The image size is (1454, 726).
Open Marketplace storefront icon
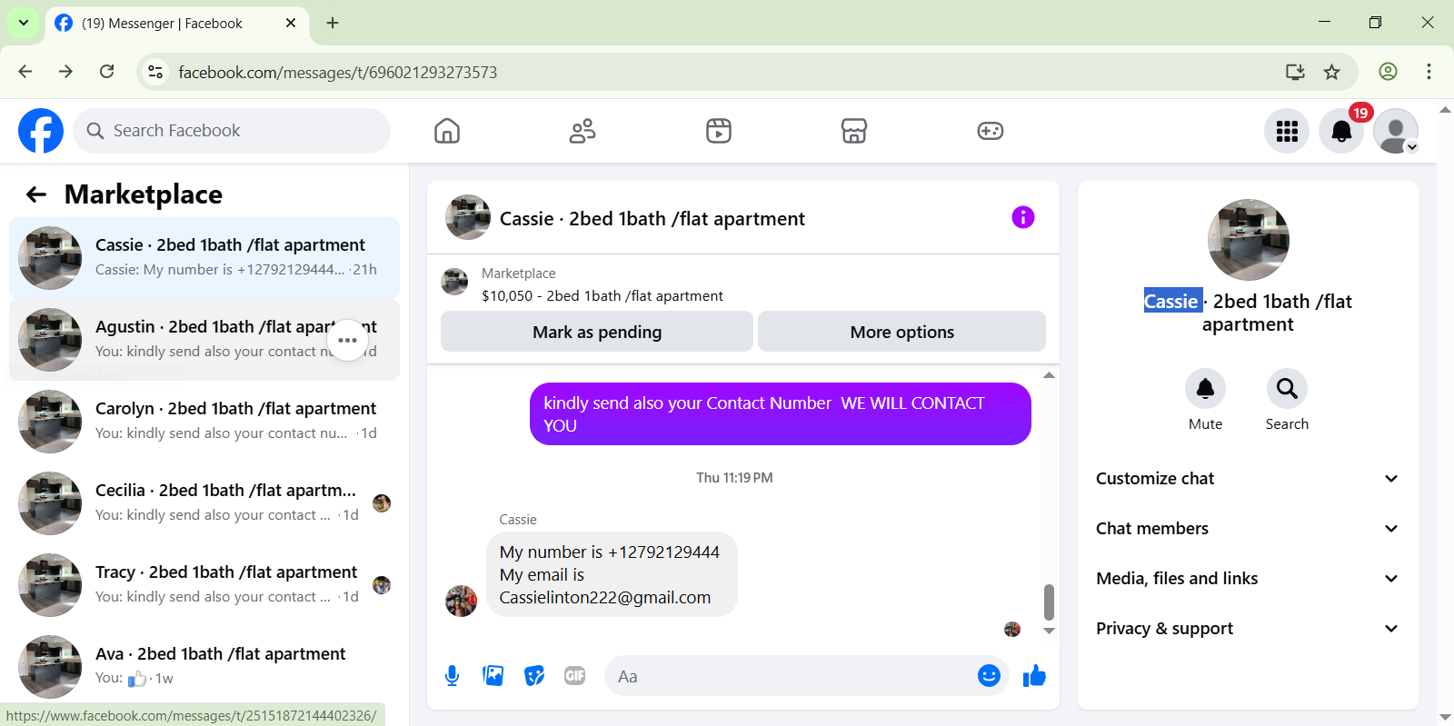[854, 131]
